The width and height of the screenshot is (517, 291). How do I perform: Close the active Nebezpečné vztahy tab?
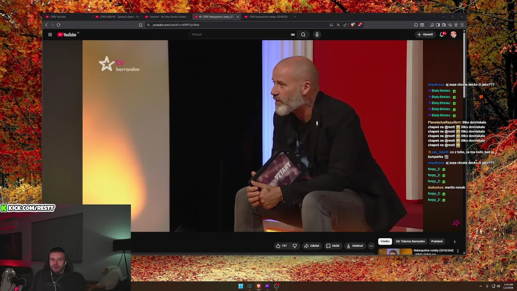click(x=238, y=17)
